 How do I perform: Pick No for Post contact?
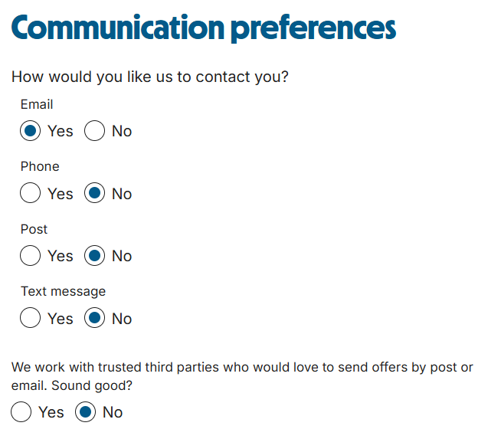(94, 256)
